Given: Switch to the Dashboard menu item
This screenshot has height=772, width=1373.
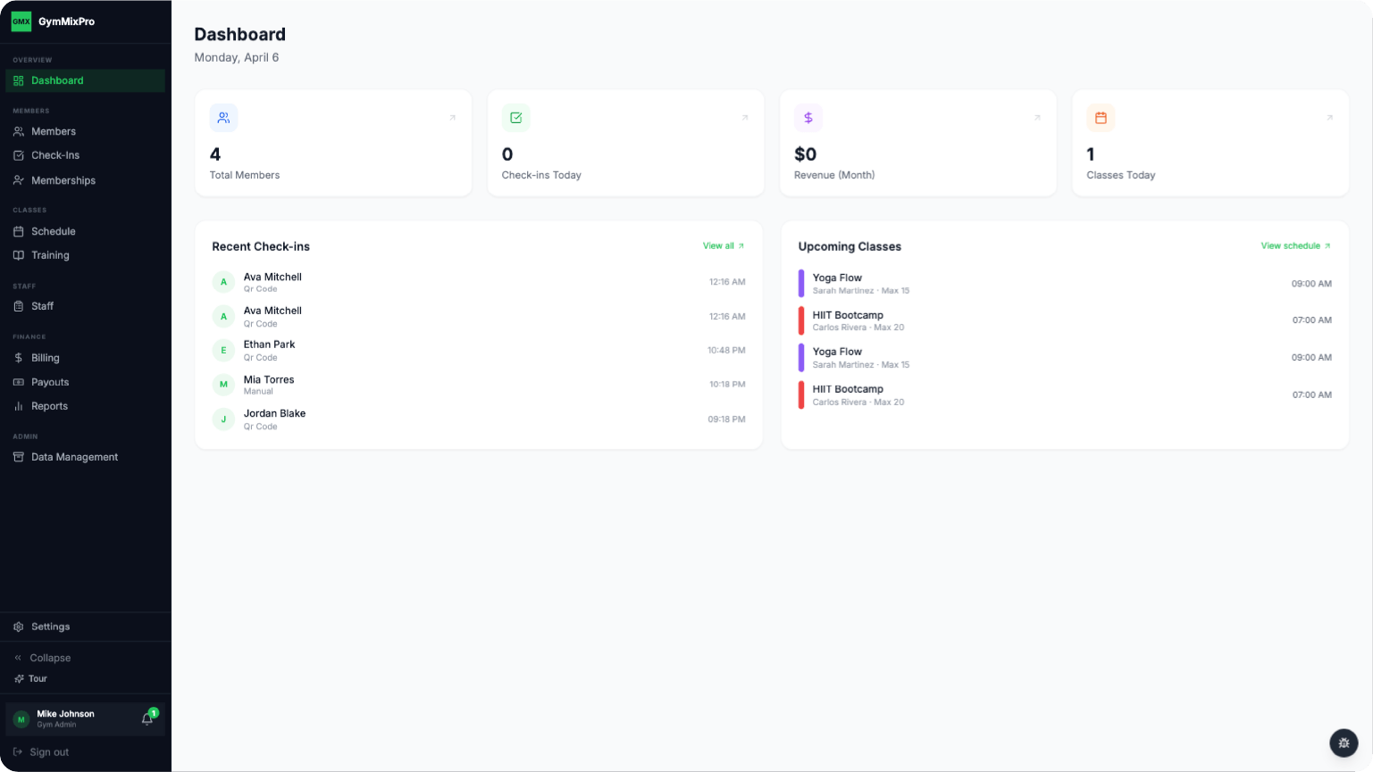Looking at the screenshot, I should [57, 80].
